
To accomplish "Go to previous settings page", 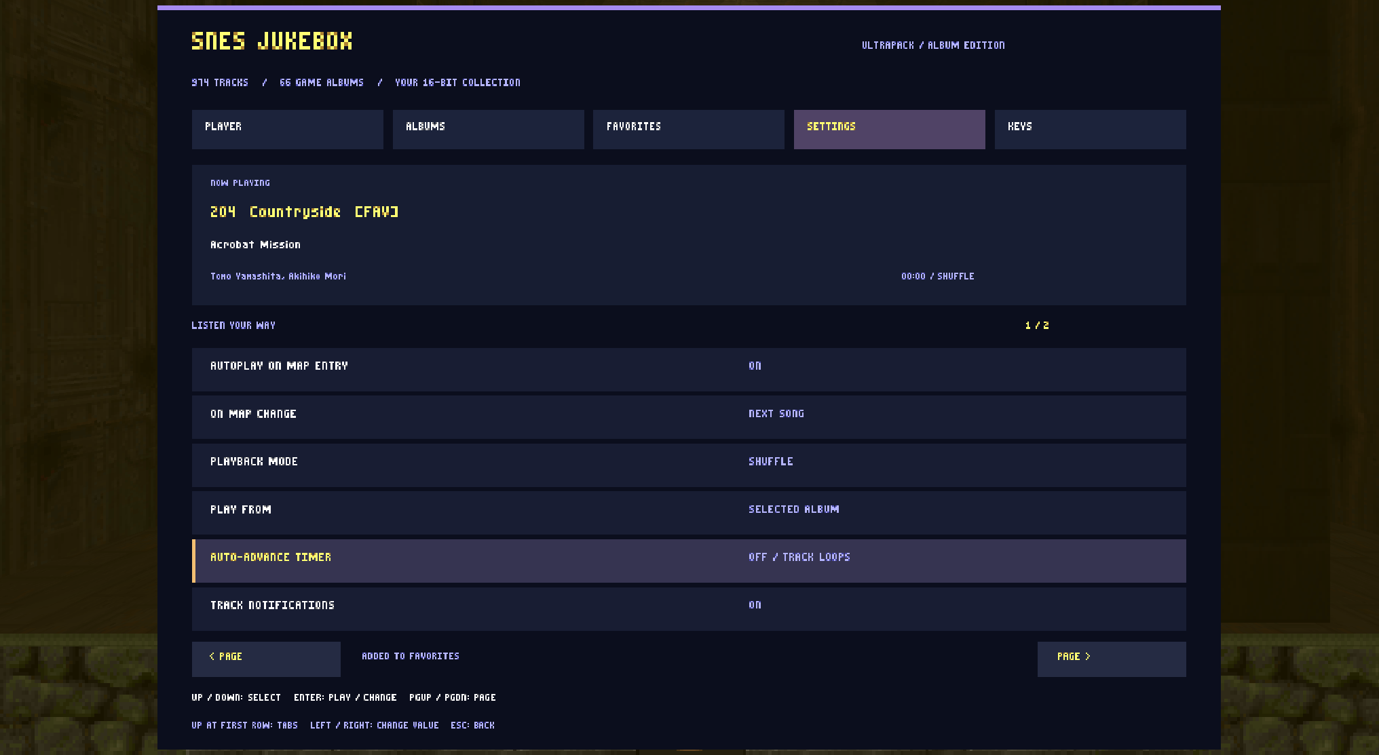I will 266,659.
